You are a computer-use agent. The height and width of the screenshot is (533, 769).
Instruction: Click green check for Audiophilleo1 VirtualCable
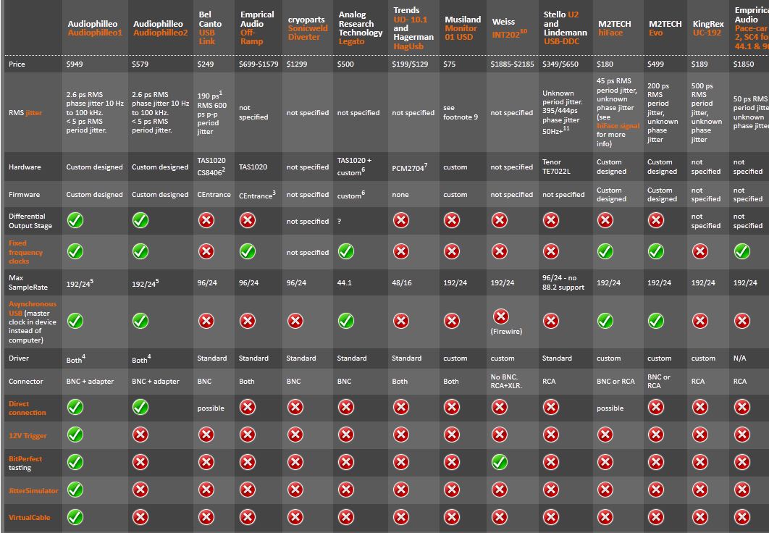(75, 517)
